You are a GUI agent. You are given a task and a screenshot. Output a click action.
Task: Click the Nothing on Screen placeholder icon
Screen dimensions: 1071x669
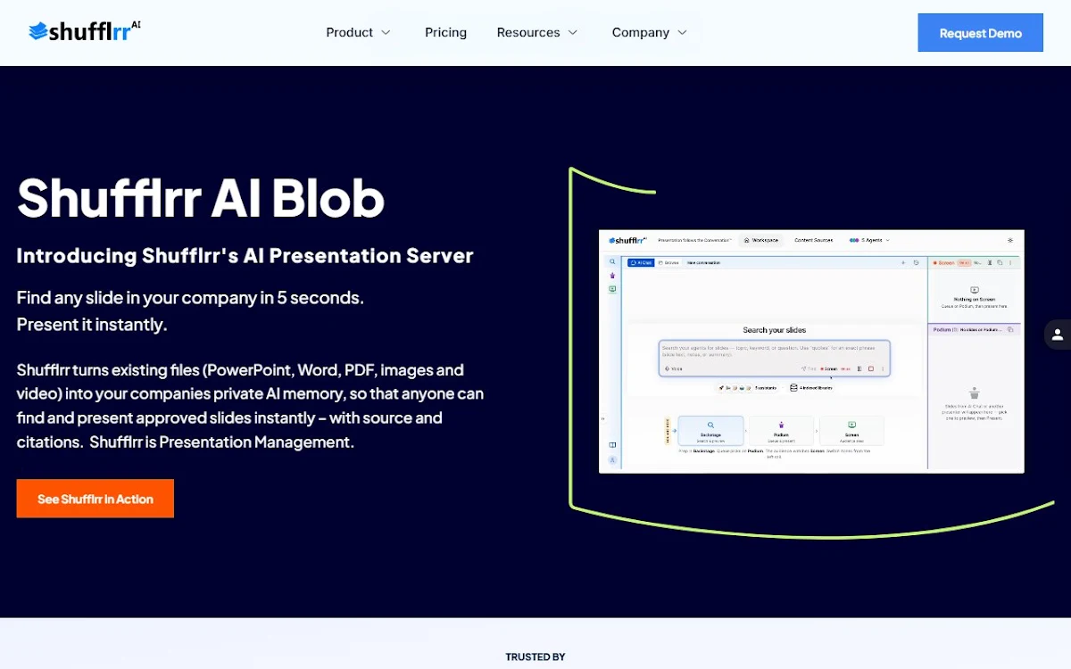click(974, 291)
